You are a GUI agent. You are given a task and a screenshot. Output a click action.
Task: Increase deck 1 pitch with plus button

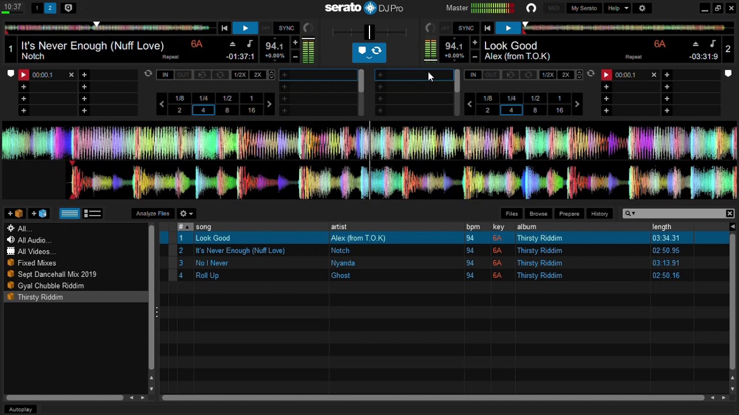pos(295,43)
